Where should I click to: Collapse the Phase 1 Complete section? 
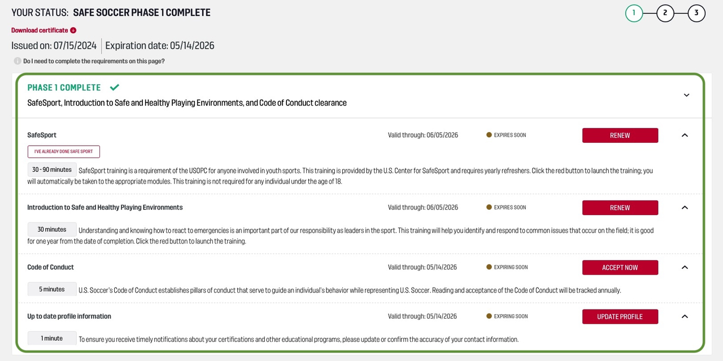click(686, 95)
